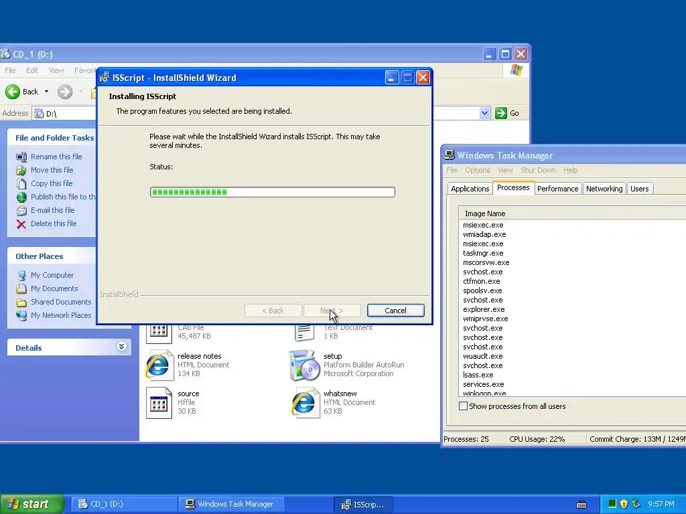Click the Copy this file icon
The image size is (686, 514).
(x=21, y=183)
